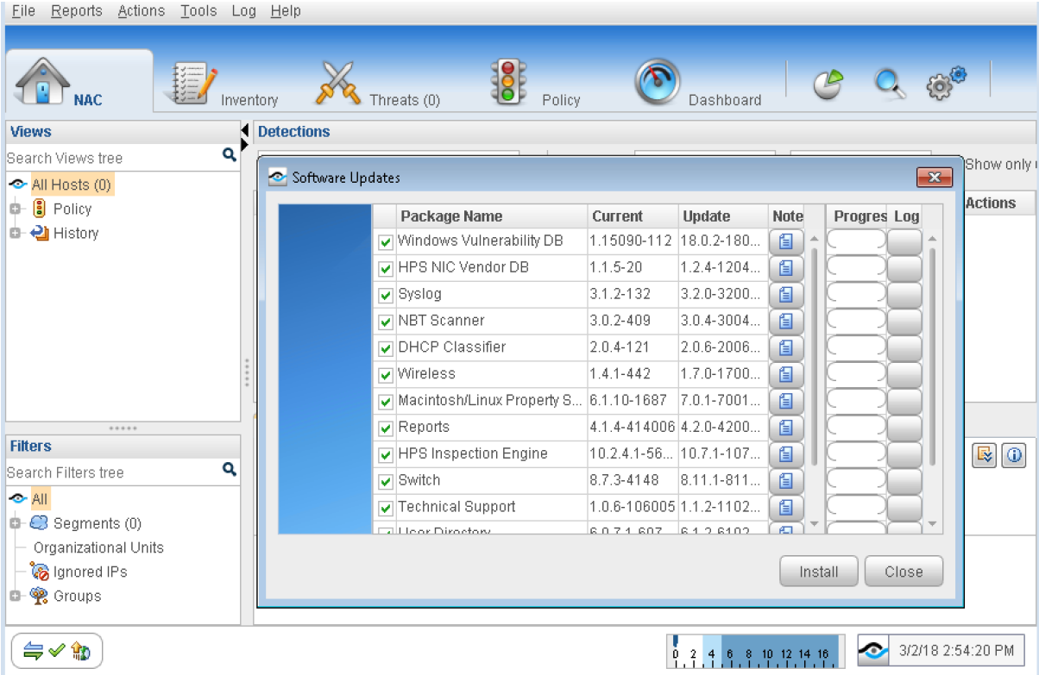This screenshot has width=1039, height=675.
Task: Uncheck the Switch package checkbox
Action: [386, 483]
